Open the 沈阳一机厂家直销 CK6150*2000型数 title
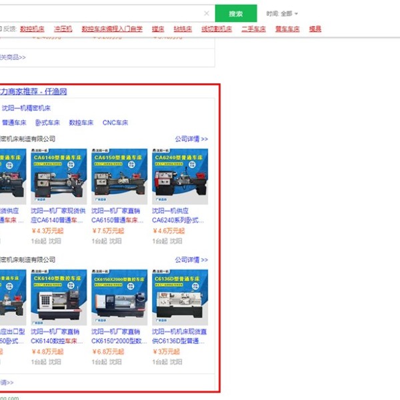 tap(119, 336)
